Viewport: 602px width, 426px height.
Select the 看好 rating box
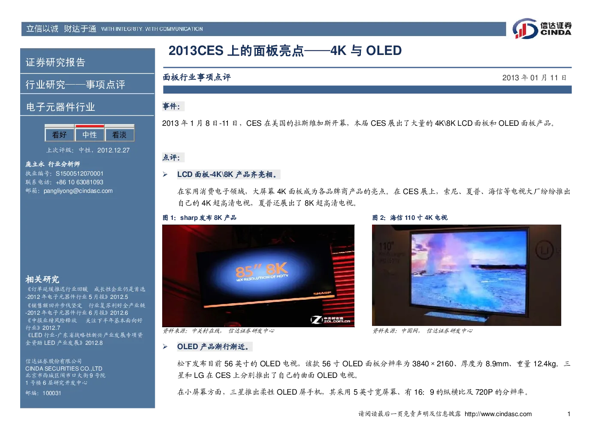(x=60, y=134)
